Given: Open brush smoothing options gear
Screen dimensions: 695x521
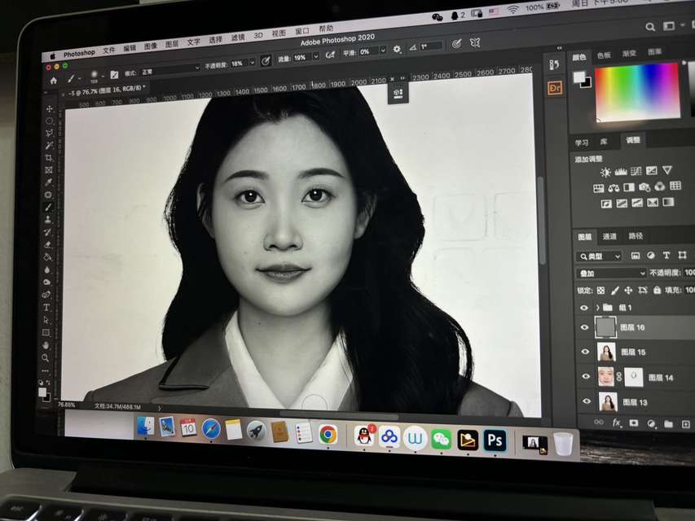Looking at the screenshot, I should (x=397, y=50).
